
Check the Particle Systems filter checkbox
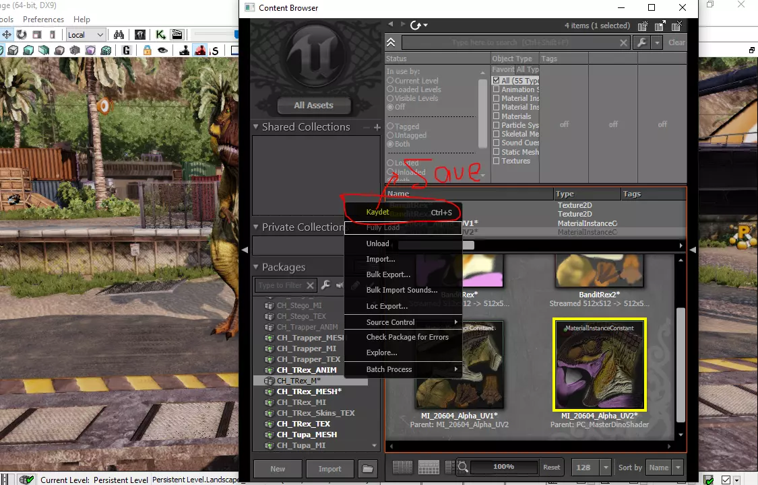coord(497,125)
